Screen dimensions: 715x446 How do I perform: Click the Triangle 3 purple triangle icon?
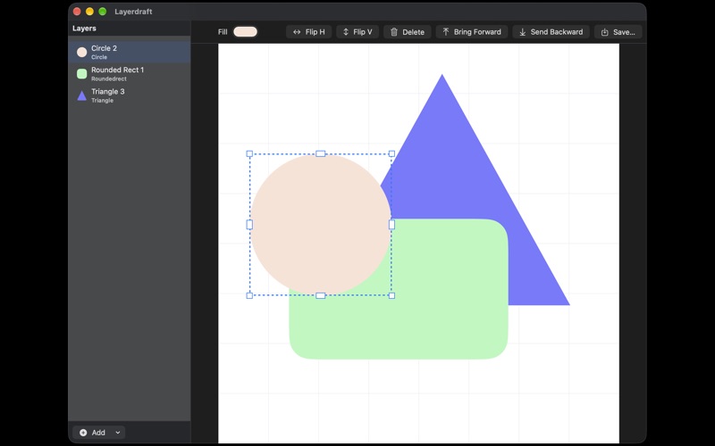pos(82,95)
